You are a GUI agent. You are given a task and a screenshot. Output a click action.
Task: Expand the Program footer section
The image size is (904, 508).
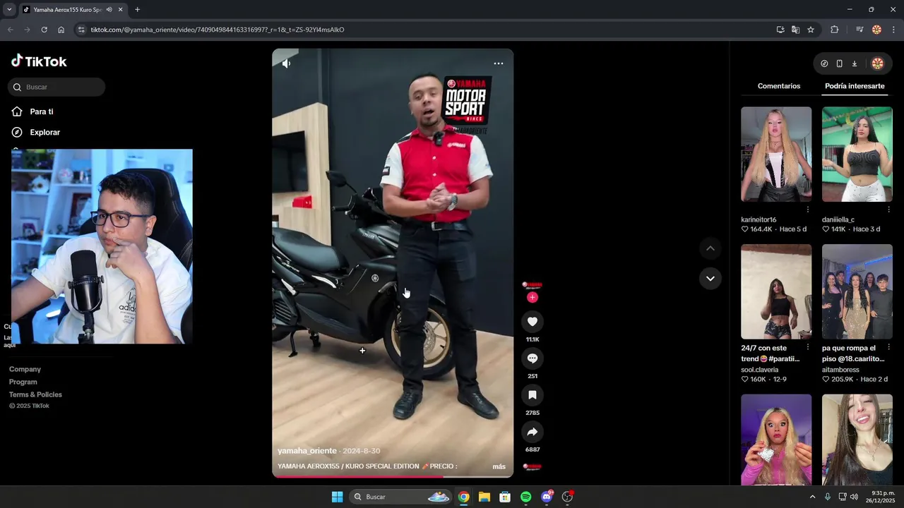click(23, 382)
